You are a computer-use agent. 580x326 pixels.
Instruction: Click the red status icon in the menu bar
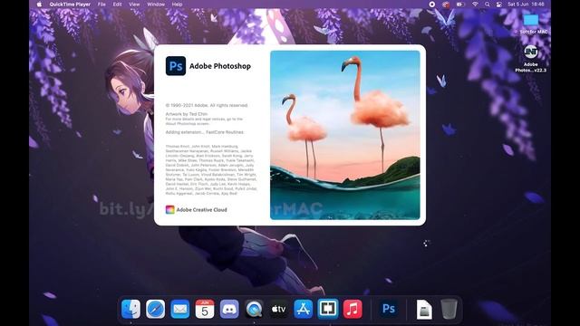[446, 5]
